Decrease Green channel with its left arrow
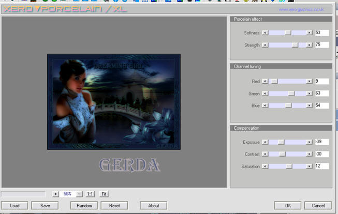The height and width of the screenshot is (214, 338). tap(265, 94)
